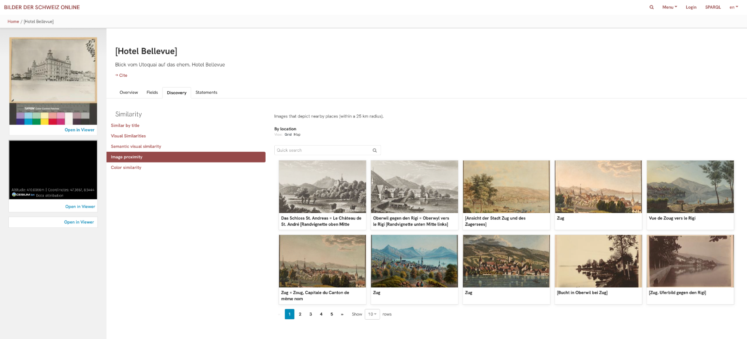Click the next pages double-arrow button

342,314
